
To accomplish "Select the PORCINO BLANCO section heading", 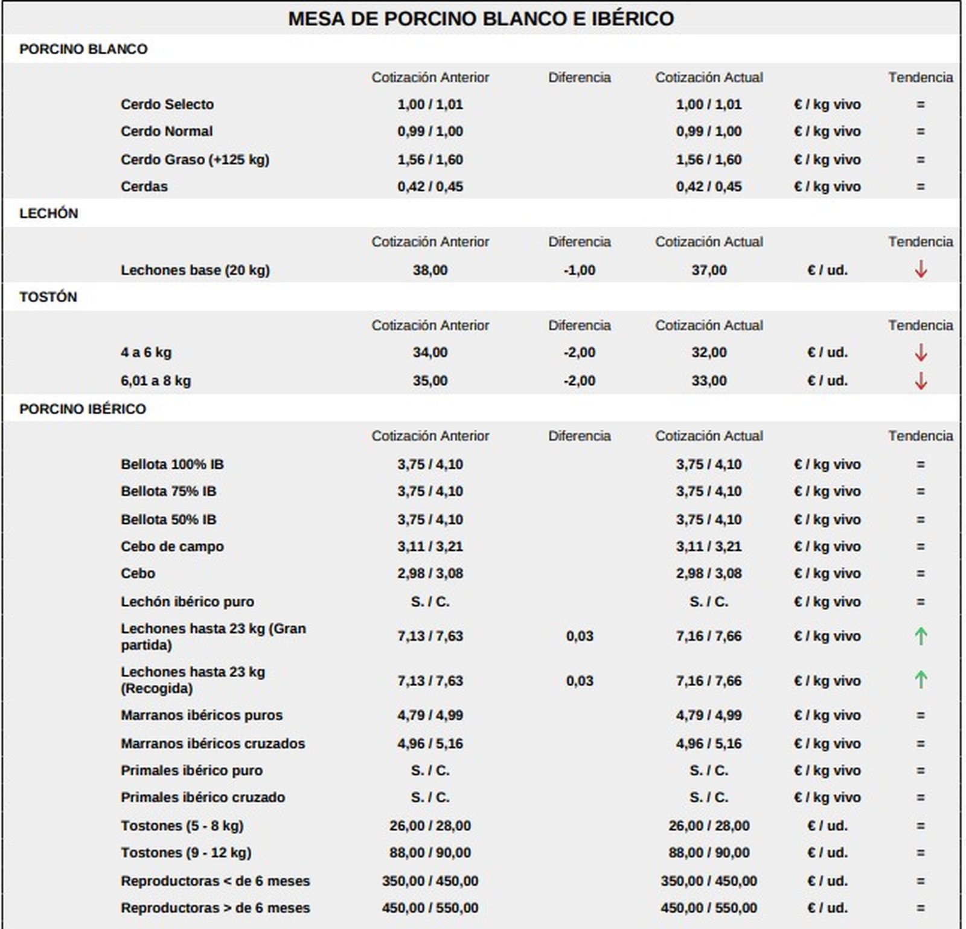I will point(83,49).
